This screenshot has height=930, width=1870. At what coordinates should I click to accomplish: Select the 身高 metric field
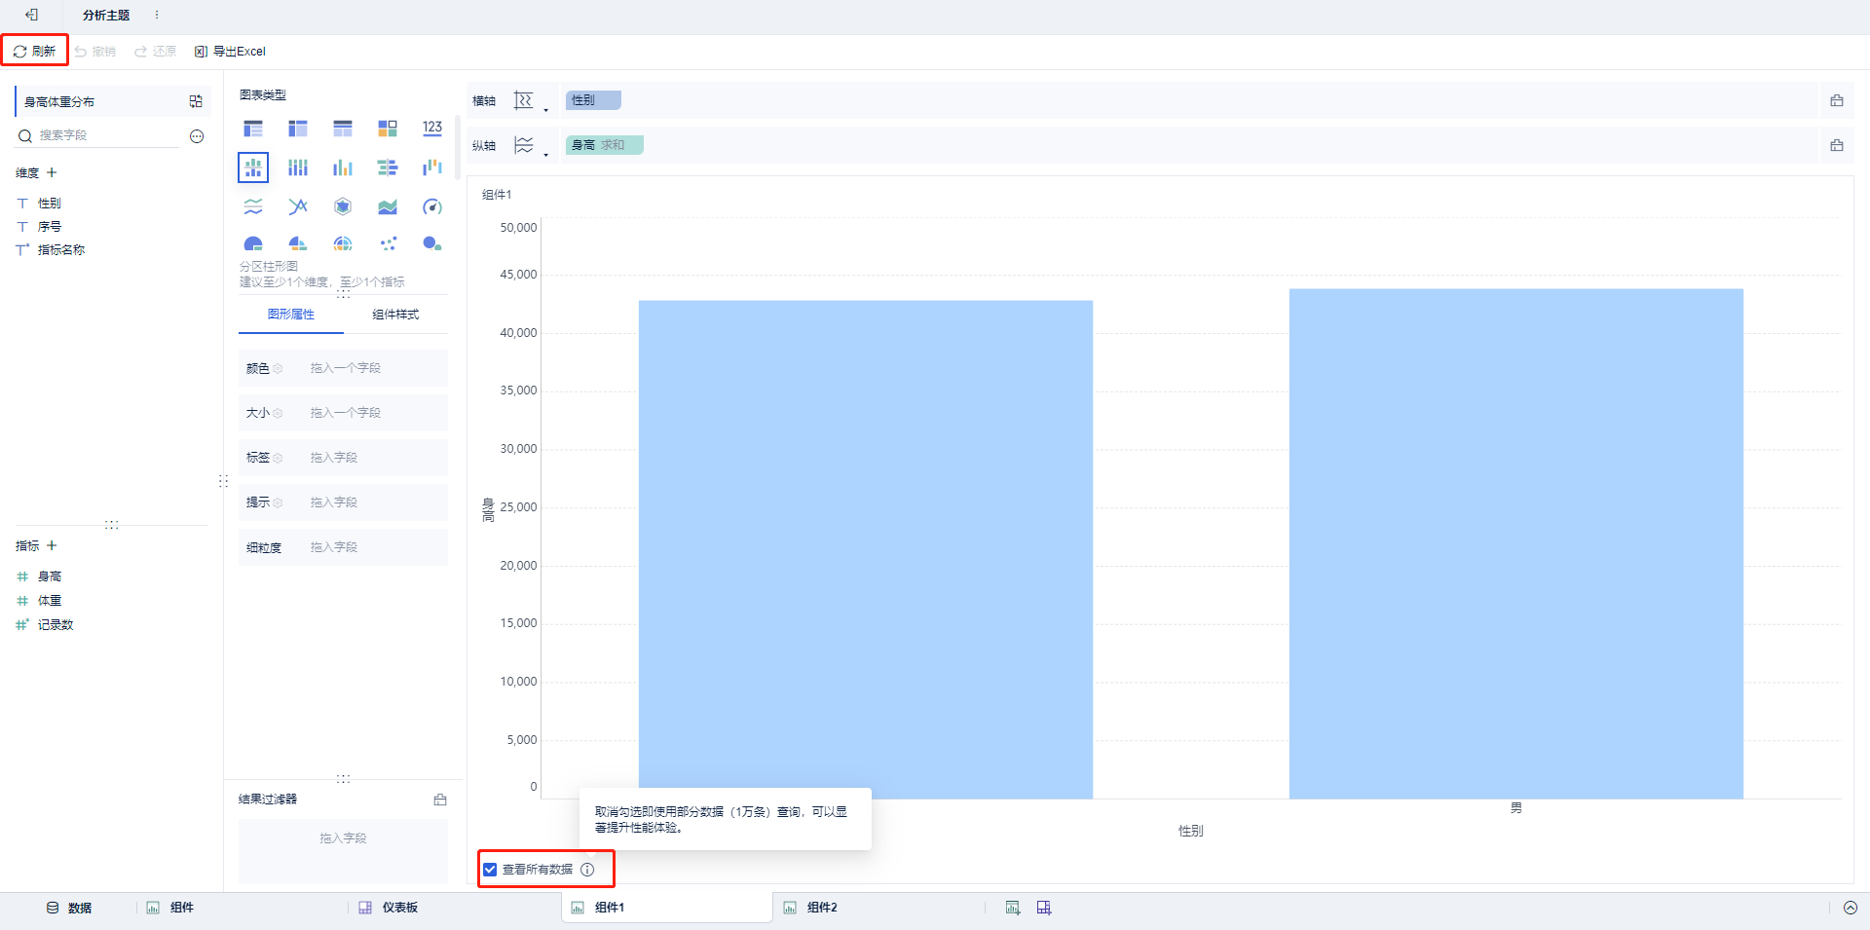50,577
